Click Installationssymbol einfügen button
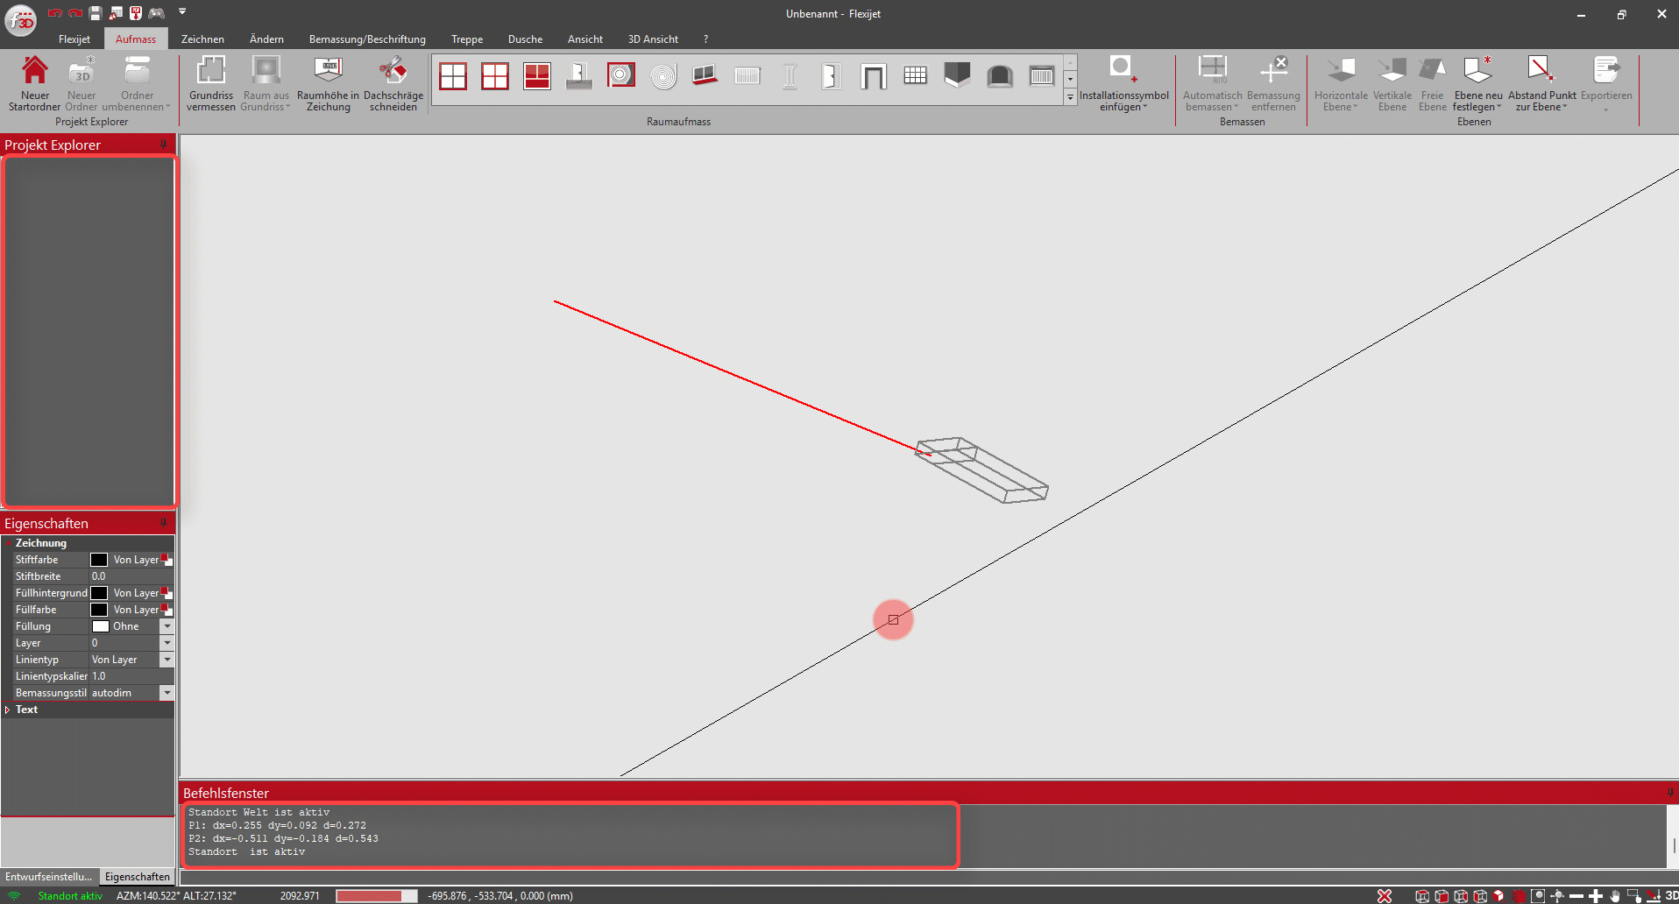Image resolution: width=1679 pixels, height=904 pixels. (x=1123, y=84)
